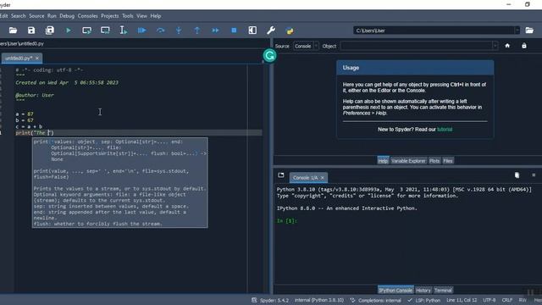Click the working directory path field
The height and width of the screenshot is (305, 542).
click(434, 30)
